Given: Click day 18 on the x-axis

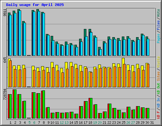Looking at the screenshot, I should point(90,123).
